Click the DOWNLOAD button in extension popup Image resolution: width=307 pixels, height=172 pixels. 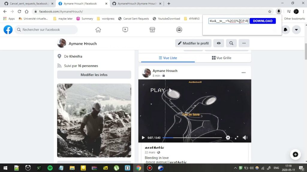pyautogui.click(x=263, y=21)
